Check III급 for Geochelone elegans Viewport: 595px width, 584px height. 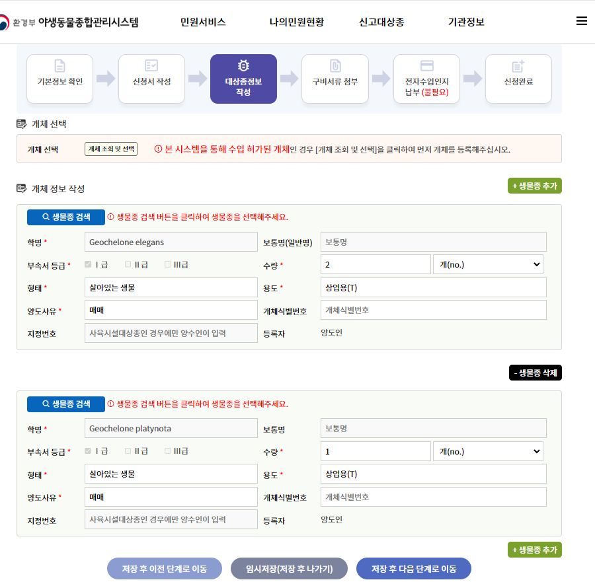(168, 264)
